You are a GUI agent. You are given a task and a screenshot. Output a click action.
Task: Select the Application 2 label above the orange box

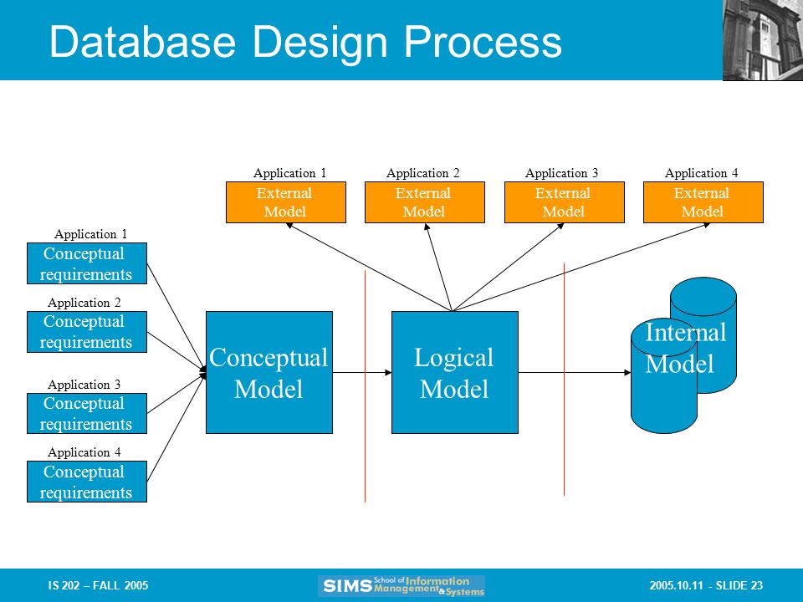(423, 173)
